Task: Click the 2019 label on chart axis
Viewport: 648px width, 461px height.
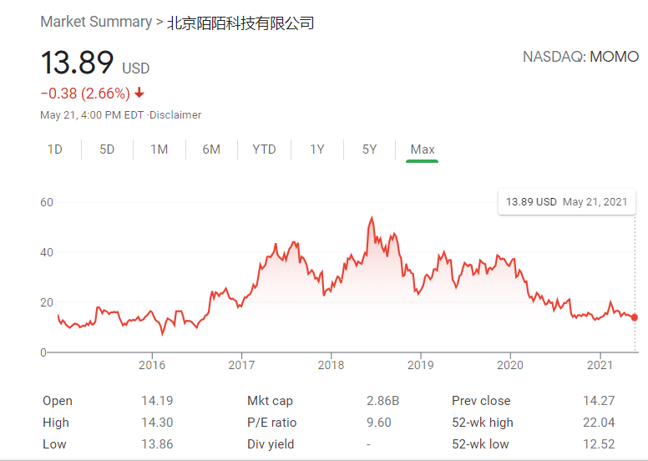Action: tap(420, 365)
